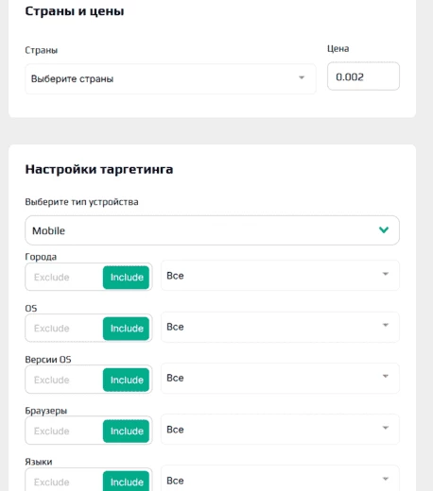Image resolution: width=433 pixels, height=491 pixels.
Task: Click the caret arrow in Браузеры list
Action: (x=385, y=428)
